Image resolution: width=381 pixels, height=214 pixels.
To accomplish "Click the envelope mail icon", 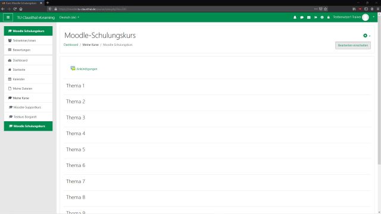I will 308,17.
